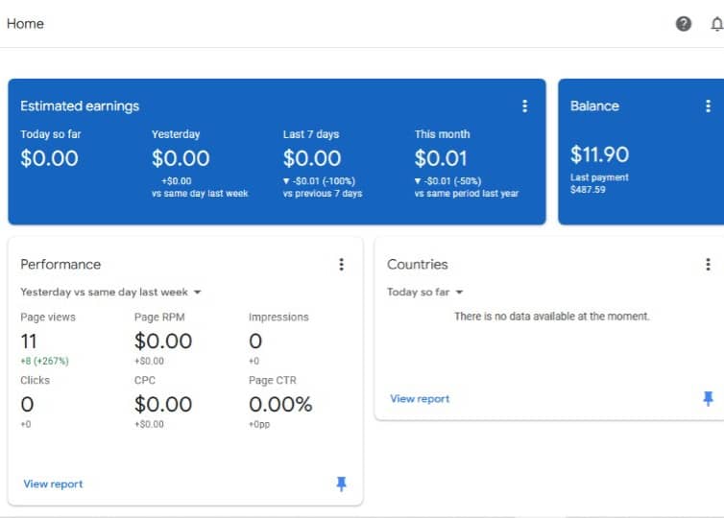Image resolution: width=724 pixels, height=518 pixels.
Task: Click the Last payment $487.59 value
Action: tap(589, 190)
